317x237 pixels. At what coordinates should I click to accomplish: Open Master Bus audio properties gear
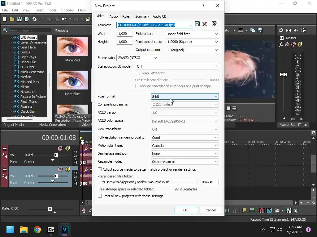281,30
